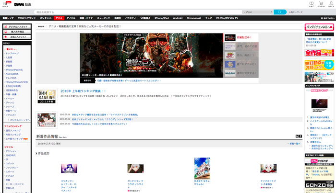Open バンダイchトップへ sidebar link
The image size is (336, 193).
click(20, 120)
